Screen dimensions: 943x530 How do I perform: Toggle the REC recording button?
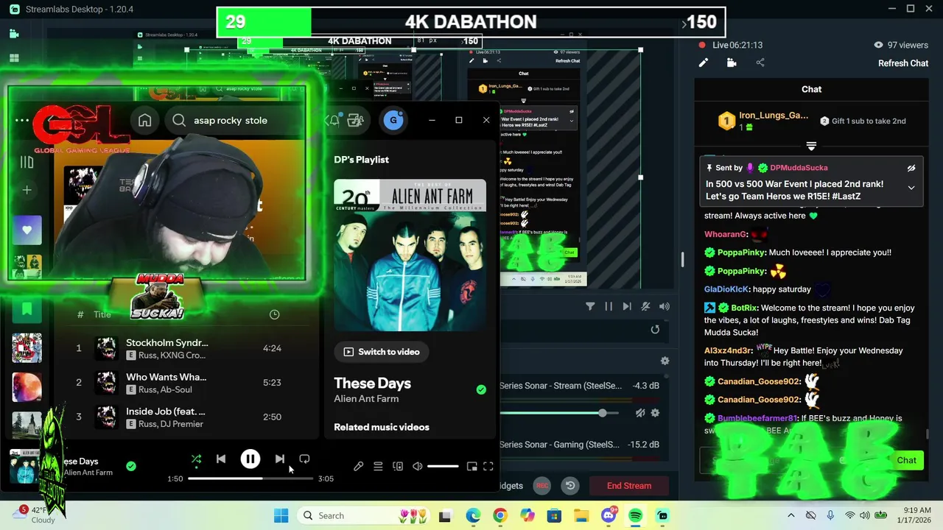pos(542,485)
